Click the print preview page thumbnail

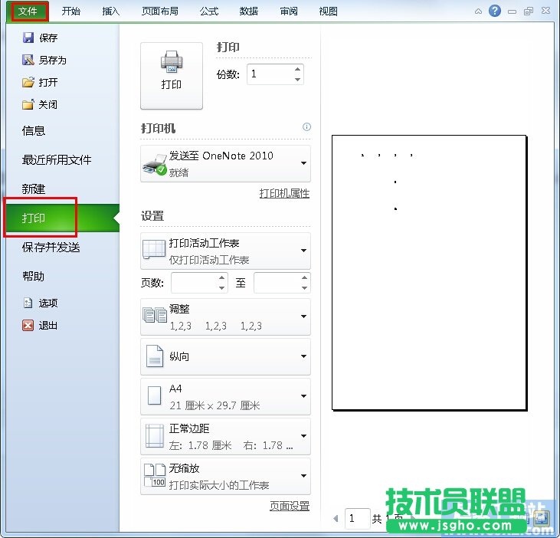click(x=428, y=273)
